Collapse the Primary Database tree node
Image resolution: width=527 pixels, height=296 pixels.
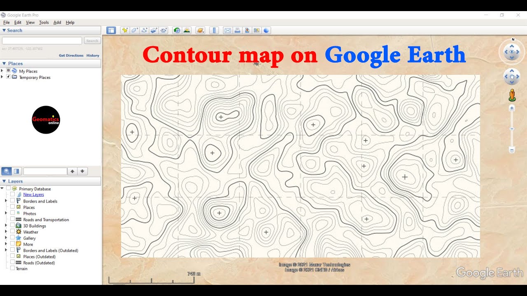(2, 189)
